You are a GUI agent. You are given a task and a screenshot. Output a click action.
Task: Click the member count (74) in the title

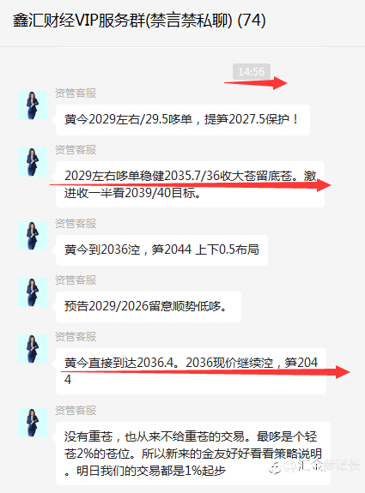coord(252,21)
